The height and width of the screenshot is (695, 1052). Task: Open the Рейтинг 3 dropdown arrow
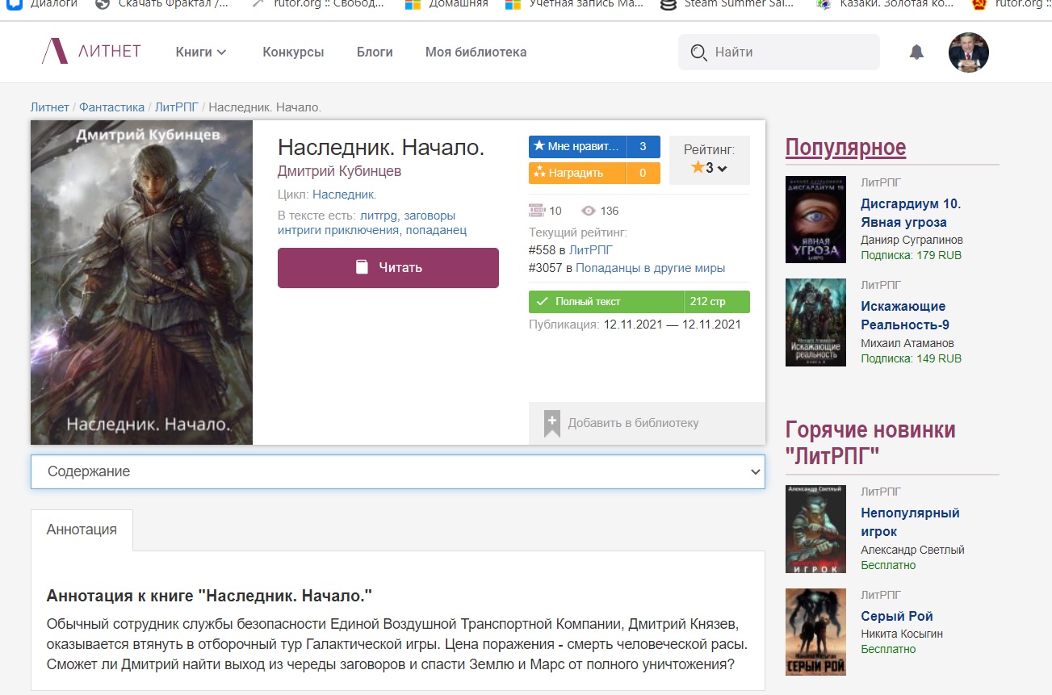722,169
